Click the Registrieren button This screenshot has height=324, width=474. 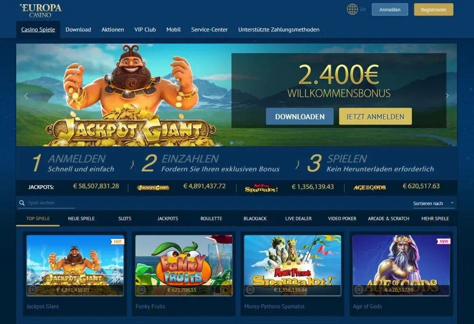[x=434, y=9]
